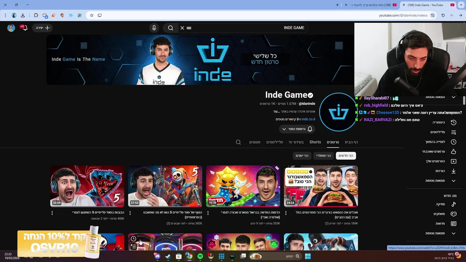The height and width of the screenshot is (262, 466).
Task: Click the YouTube search magnifier button
Action: click(170, 28)
